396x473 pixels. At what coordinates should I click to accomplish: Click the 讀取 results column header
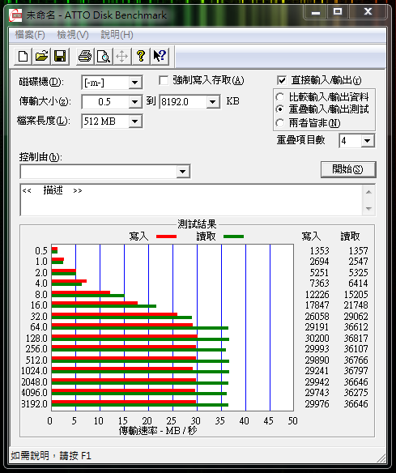350,236
